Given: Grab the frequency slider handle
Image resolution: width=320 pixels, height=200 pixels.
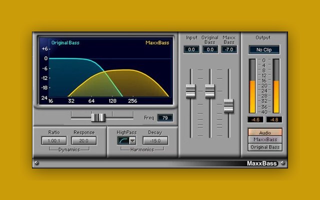Looking at the screenshot, I should [98, 117].
